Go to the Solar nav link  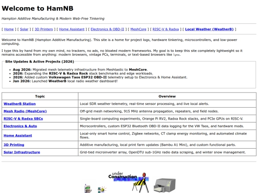click(24, 29)
